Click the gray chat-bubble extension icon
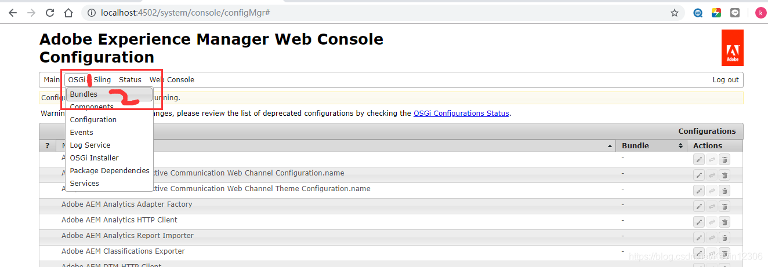The width and height of the screenshot is (768, 267). tap(735, 13)
